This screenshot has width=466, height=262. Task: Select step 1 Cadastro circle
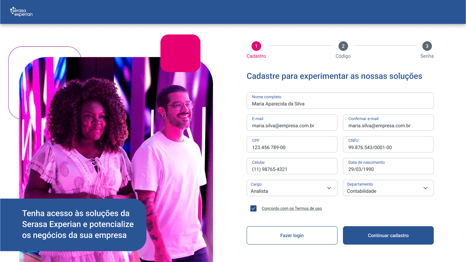pos(256,46)
